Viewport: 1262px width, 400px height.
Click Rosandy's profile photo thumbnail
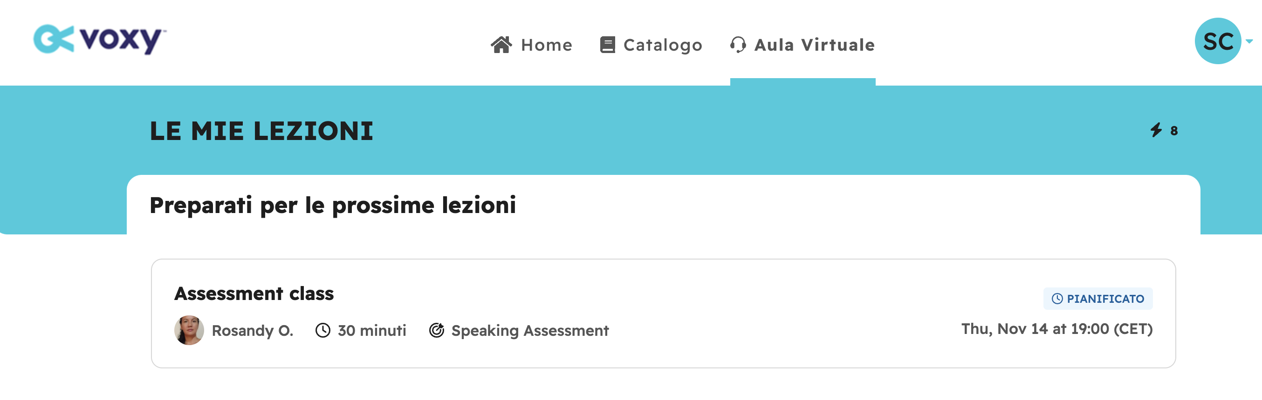(189, 330)
